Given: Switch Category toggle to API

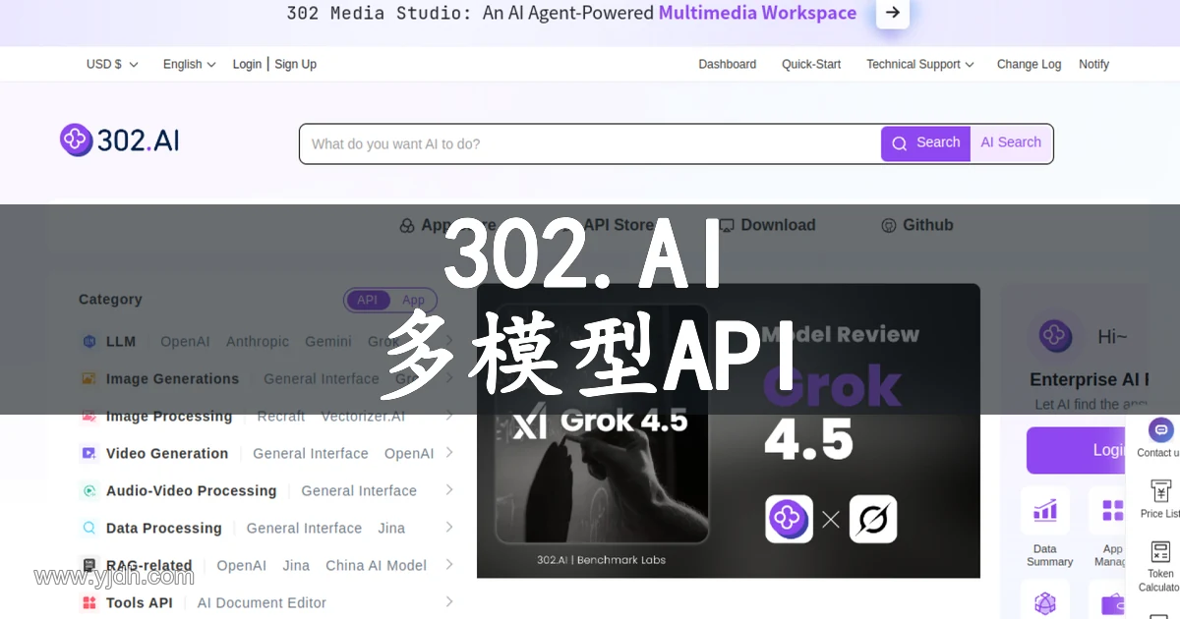Looking at the screenshot, I should (368, 300).
